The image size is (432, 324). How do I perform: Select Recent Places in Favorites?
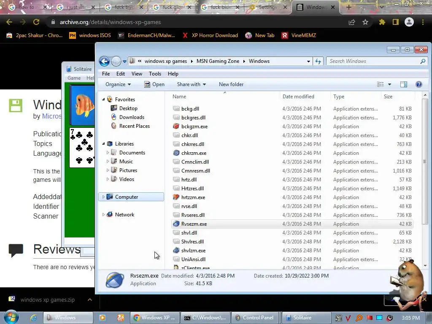tap(135, 126)
